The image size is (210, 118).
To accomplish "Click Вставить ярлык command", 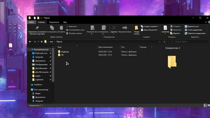I will [74, 33].
